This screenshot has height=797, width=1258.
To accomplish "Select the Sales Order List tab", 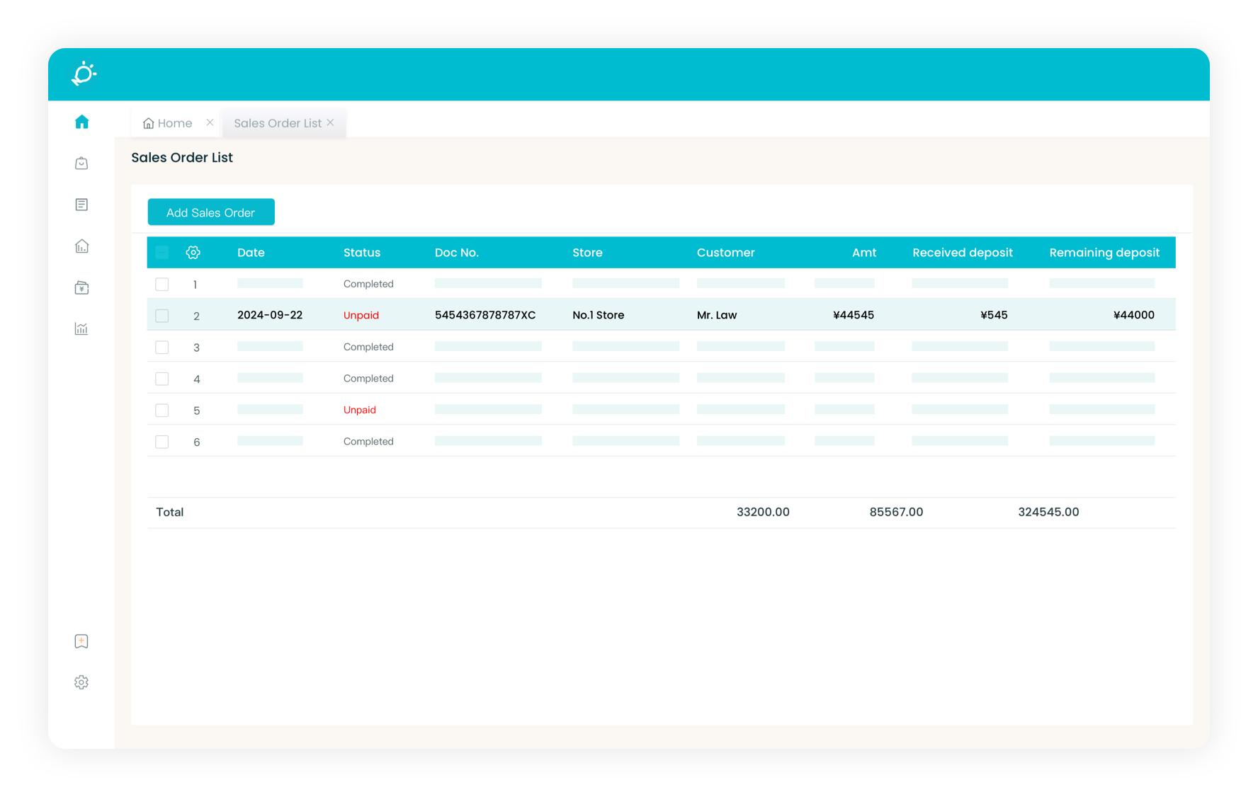I will [277, 123].
